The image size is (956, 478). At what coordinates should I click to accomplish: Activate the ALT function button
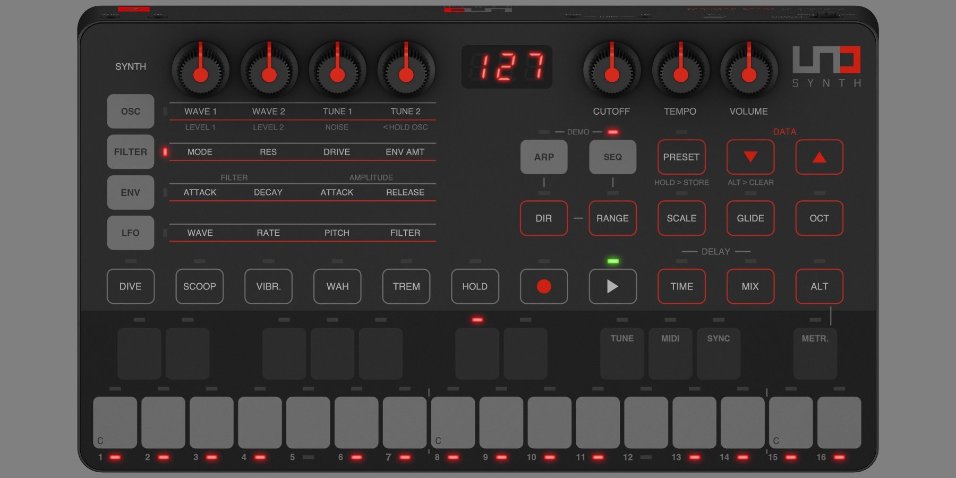click(x=818, y=286)
